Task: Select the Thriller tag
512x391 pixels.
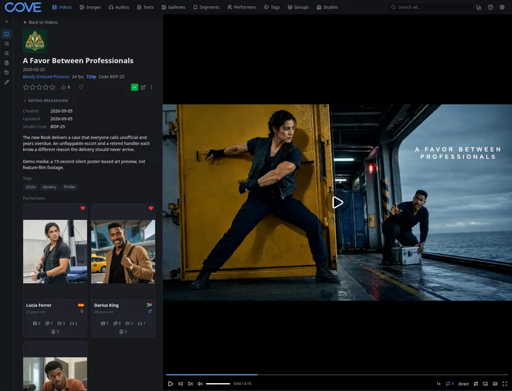Action: click(x=69, y=187)
